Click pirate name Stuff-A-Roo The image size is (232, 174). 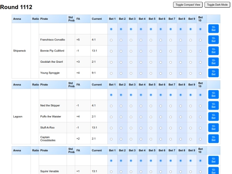[47, 128]
